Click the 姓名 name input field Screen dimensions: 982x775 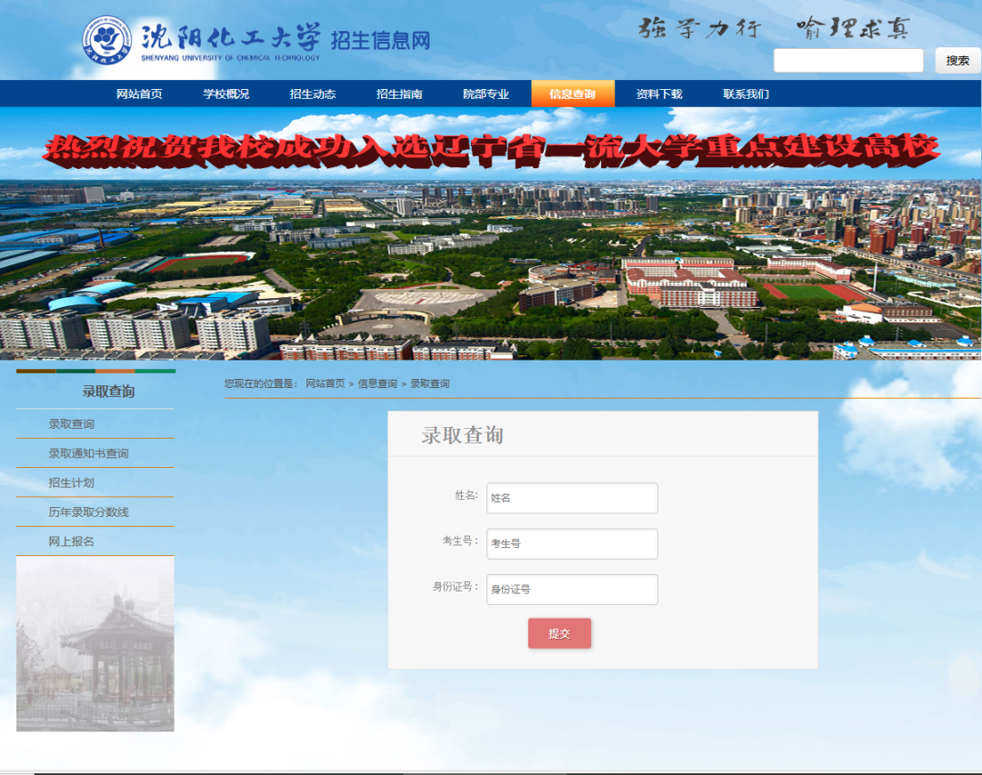(572, 498)
